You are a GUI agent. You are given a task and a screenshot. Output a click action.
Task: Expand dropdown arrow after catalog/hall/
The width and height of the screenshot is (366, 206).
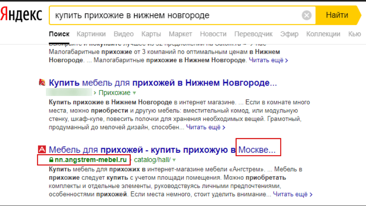[x=174, y=160]
